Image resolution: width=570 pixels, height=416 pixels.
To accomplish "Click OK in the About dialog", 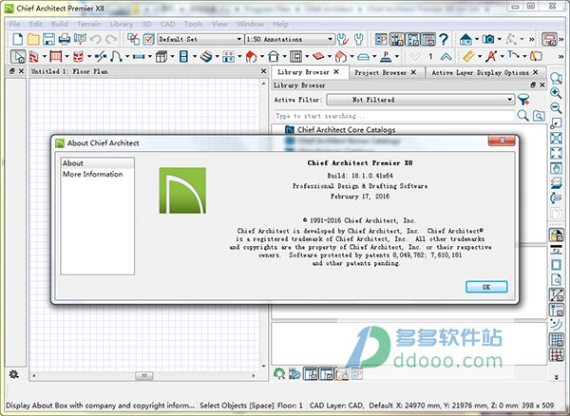I will [486, 287].
